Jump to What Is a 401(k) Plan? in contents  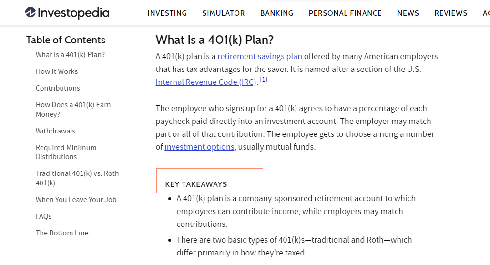(71, 55)
